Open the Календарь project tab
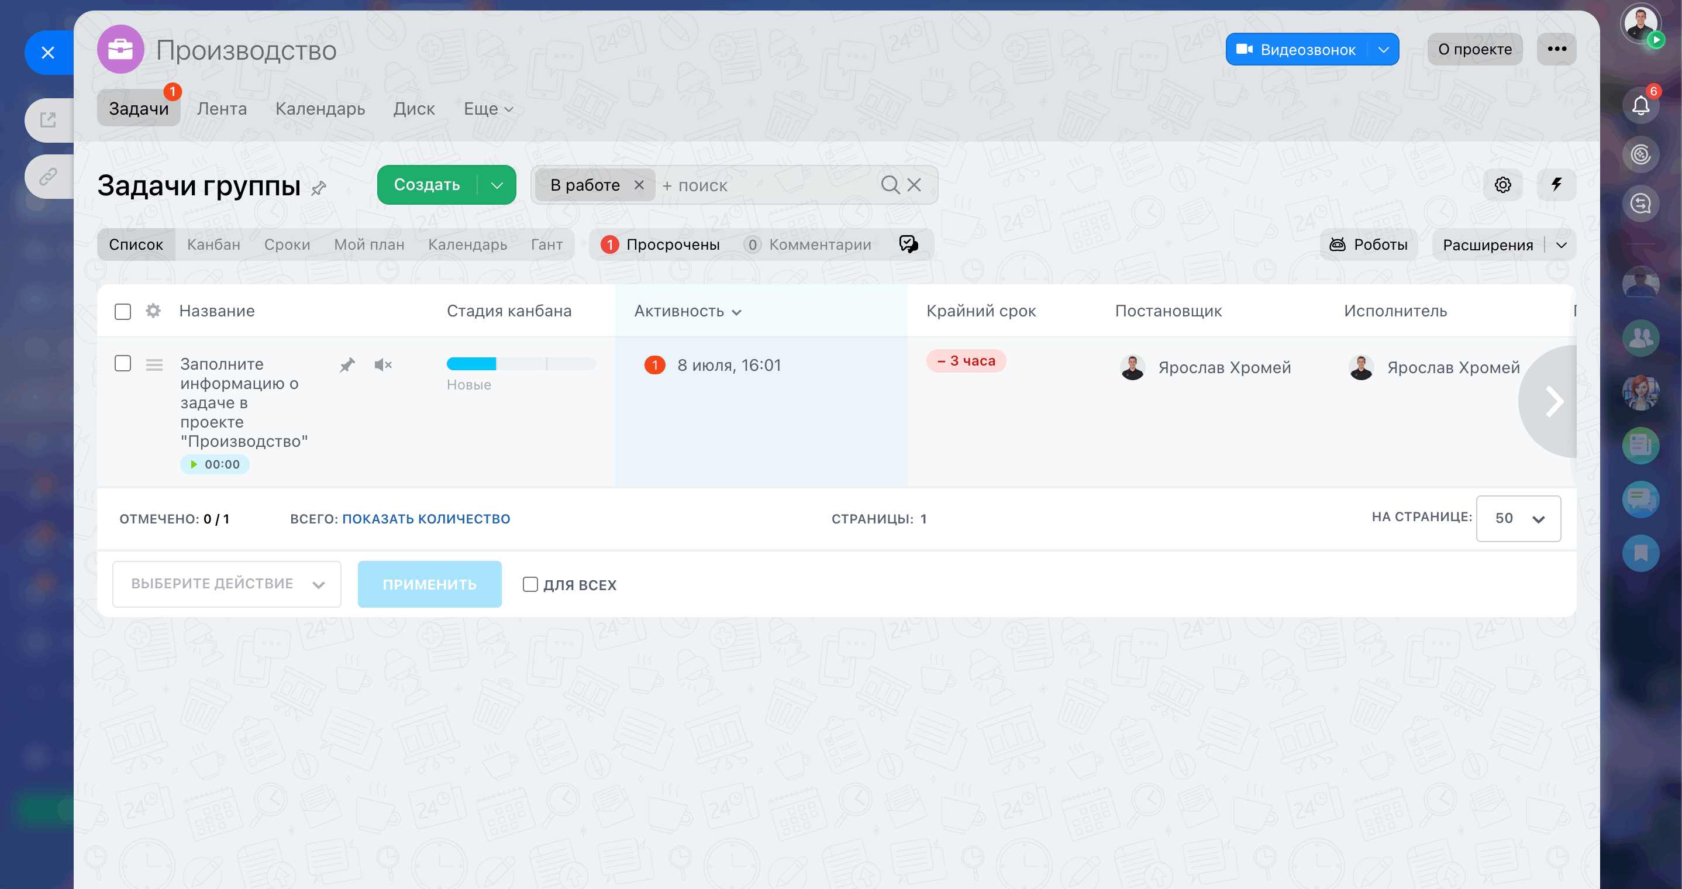This screenshot has height=889, width=1682. [x=320, y=108]
